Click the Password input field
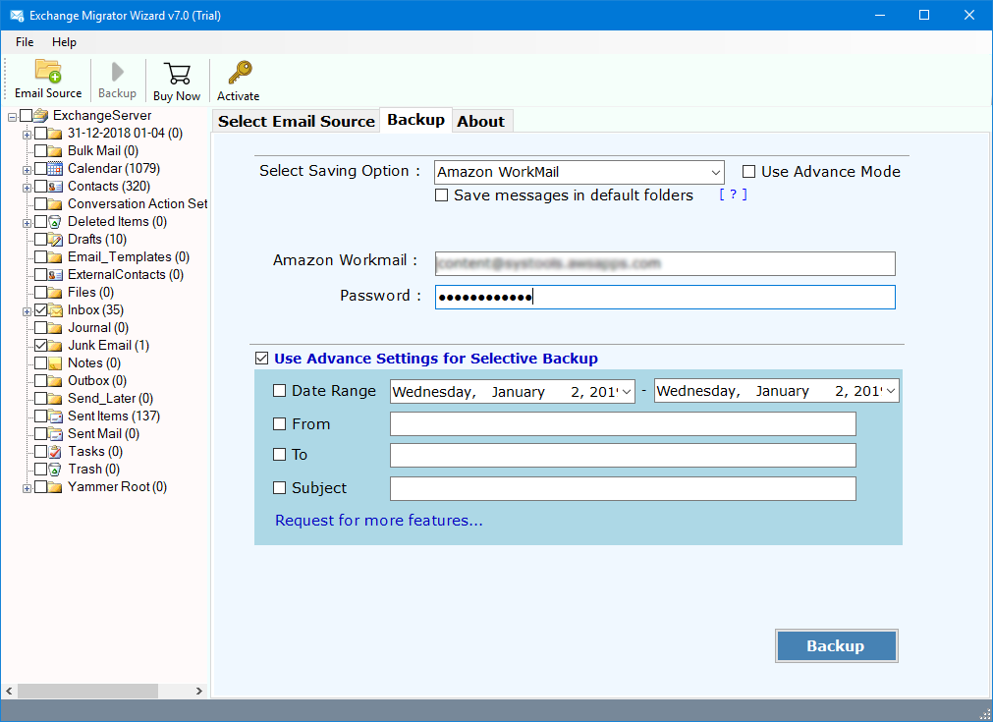Image resolution: width=993 pixels, height=722 pixels. [665, 297]
